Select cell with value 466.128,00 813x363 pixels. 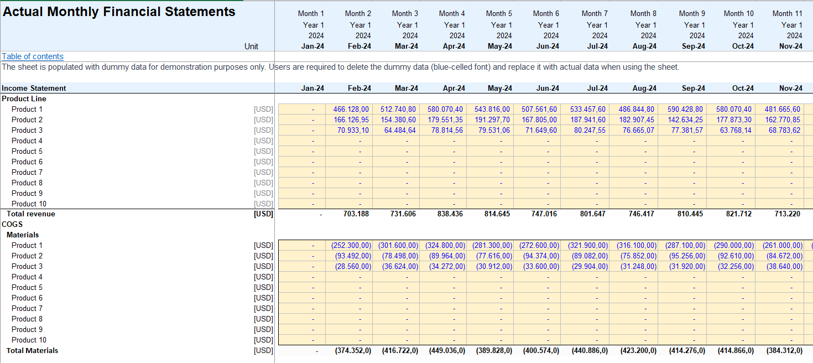[x=349, y=109]
